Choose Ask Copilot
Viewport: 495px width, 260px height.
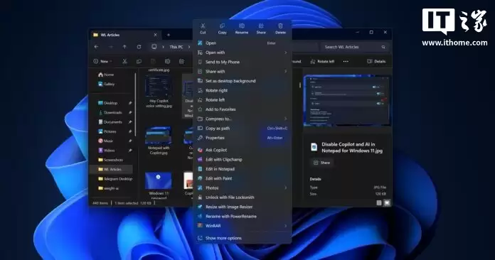(242, 150)
